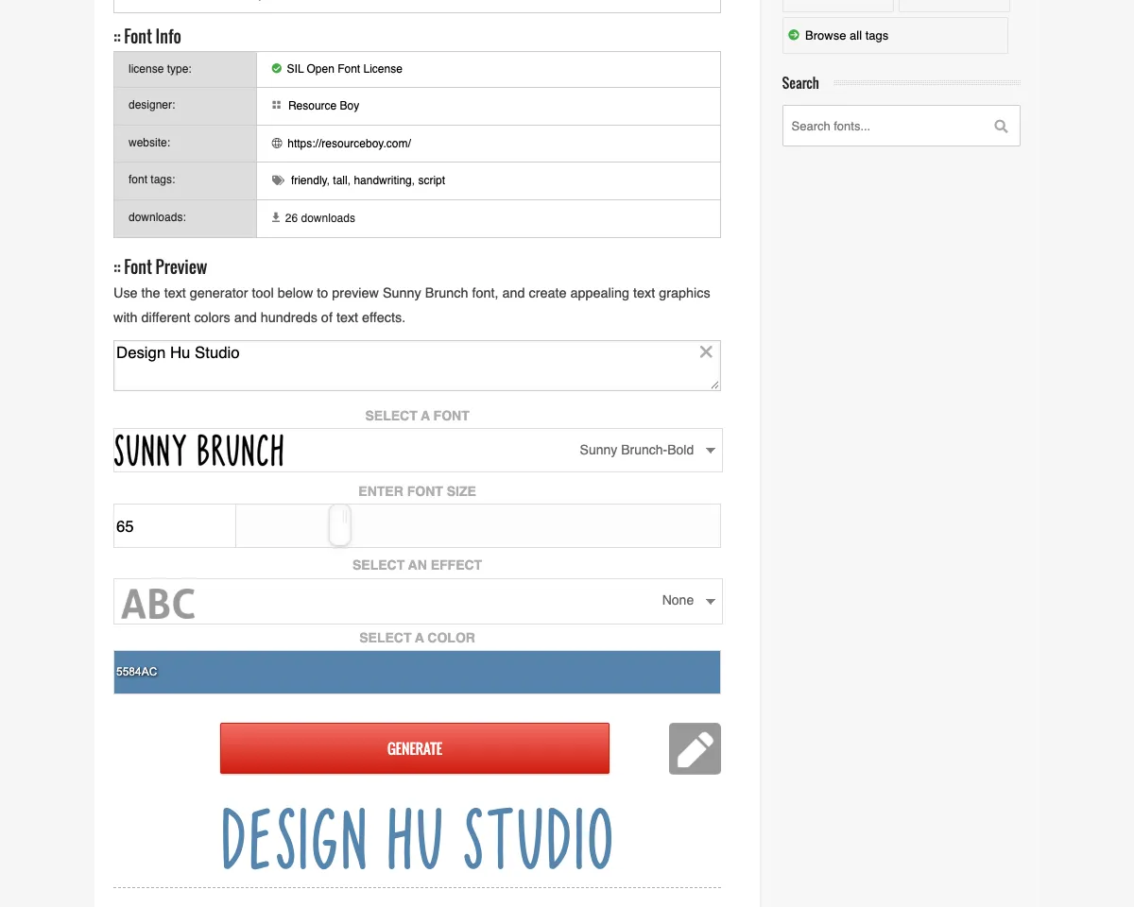Open the pencil edit image button
This screenshot has width=1134, height=907.
pos(695,748)
